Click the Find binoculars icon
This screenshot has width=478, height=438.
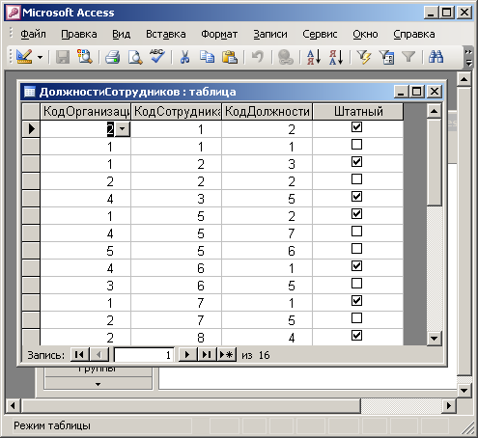coord(436,57)
